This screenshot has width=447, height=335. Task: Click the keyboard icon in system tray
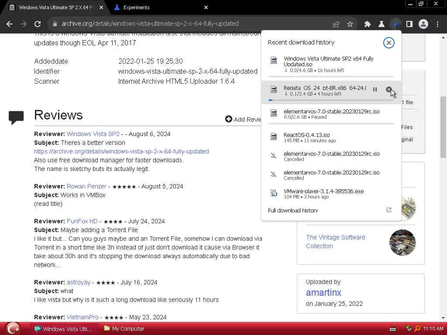(x=393, y=329)
